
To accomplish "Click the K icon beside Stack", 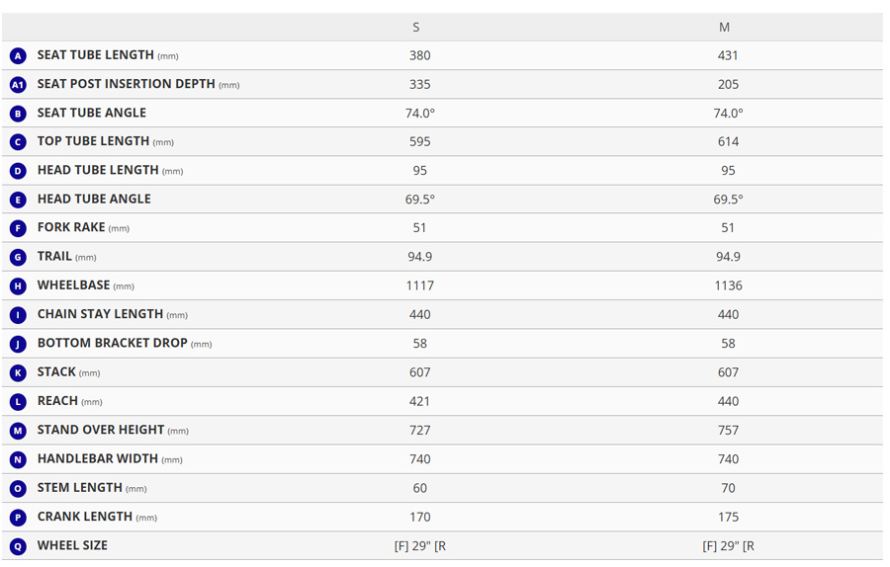I will click(x=18, y=372).
